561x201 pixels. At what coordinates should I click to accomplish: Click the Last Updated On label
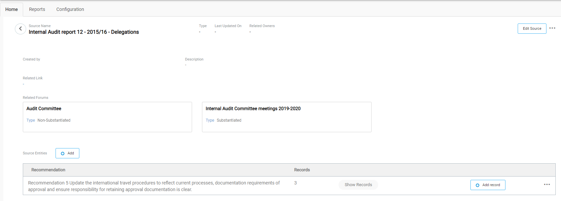pos(228,26)
